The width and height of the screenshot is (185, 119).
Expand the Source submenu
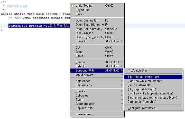point(97,62)
